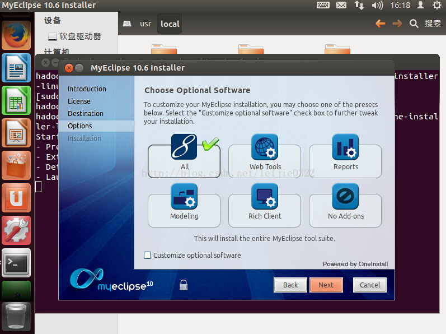Click the usr path segment in file manager
Image resolution: width=446 pixels, height=334 pixels.
tap(145, 24)
